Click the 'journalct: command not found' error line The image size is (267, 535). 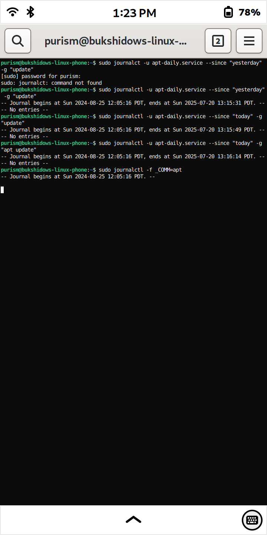[51, 83]
